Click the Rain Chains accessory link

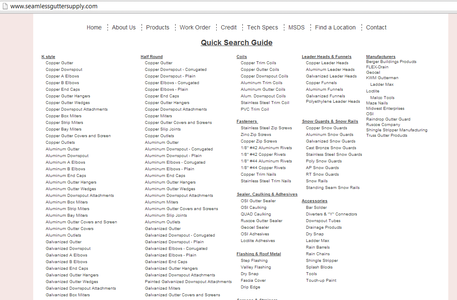(x=318, y=254)
